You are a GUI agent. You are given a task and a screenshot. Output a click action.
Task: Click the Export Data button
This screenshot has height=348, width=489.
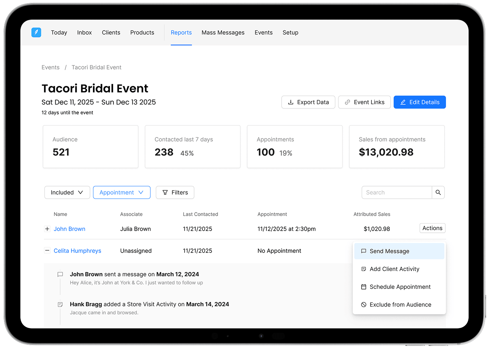308,102
